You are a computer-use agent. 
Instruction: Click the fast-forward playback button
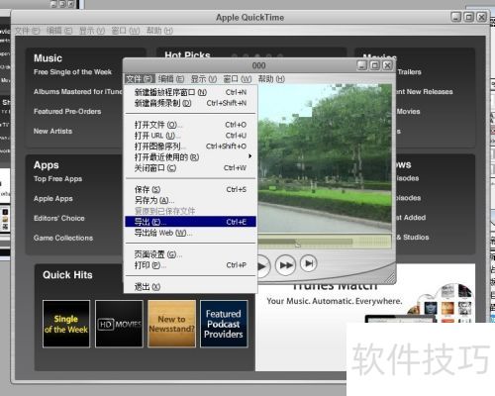286,264
